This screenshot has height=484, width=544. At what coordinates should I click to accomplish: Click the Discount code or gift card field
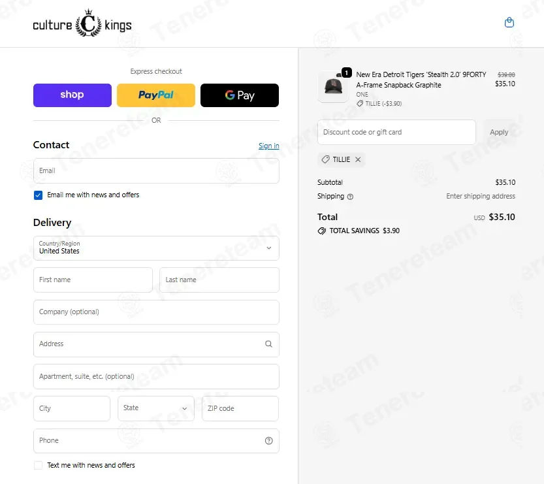396,132
